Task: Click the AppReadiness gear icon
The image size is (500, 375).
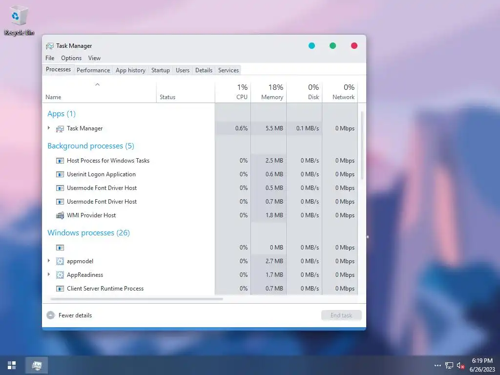Action: click(60, 275)
